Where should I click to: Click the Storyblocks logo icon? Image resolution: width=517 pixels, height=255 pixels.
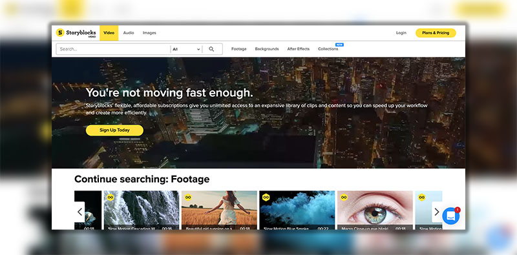point(60,33)
